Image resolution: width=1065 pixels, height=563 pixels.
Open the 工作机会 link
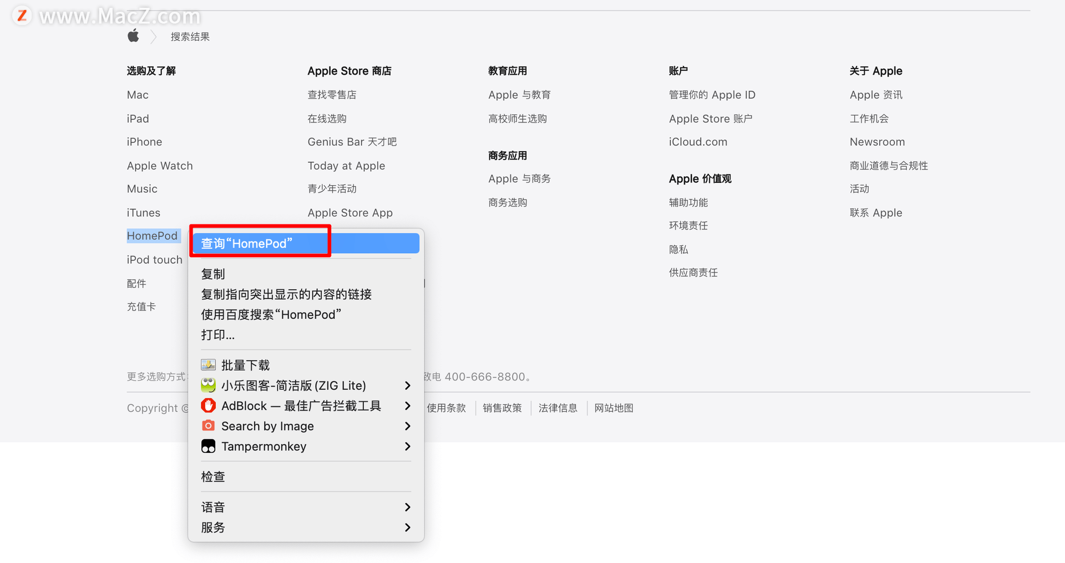point(869,119)
